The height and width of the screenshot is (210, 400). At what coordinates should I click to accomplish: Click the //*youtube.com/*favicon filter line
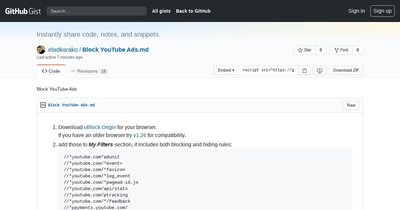click(x=94, y=170)
